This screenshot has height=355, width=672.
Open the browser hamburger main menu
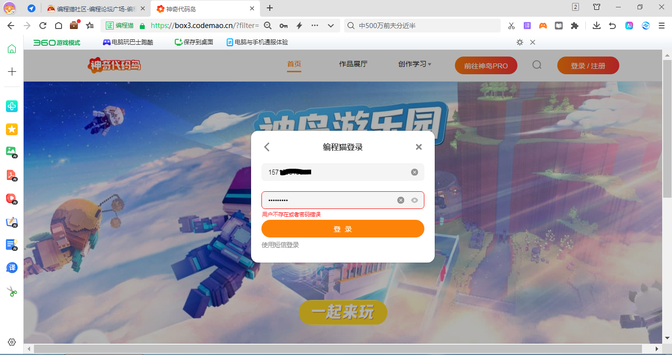click(662, 26)
